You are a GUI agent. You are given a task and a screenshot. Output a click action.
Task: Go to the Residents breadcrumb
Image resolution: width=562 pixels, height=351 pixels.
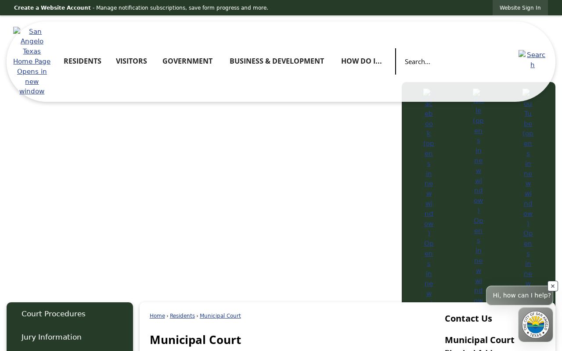click(x=182, y=316)
